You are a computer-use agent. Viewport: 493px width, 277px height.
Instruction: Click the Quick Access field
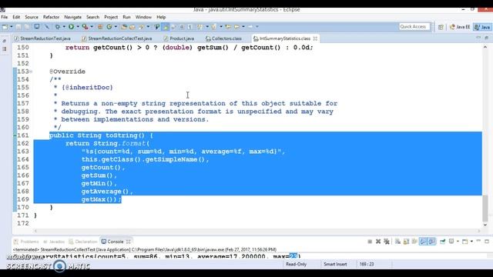[x=414, y=27]
